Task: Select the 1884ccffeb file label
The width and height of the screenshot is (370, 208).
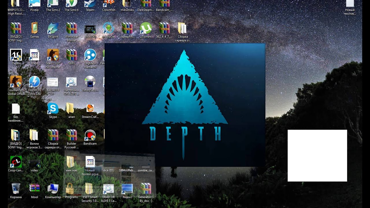Action: 127,170
